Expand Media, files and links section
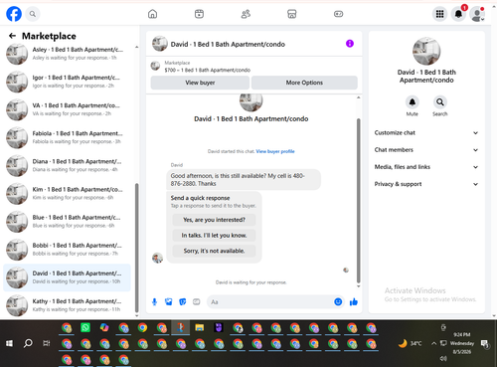The width and height of the screenshot is (497, 367). coord(426,167)
